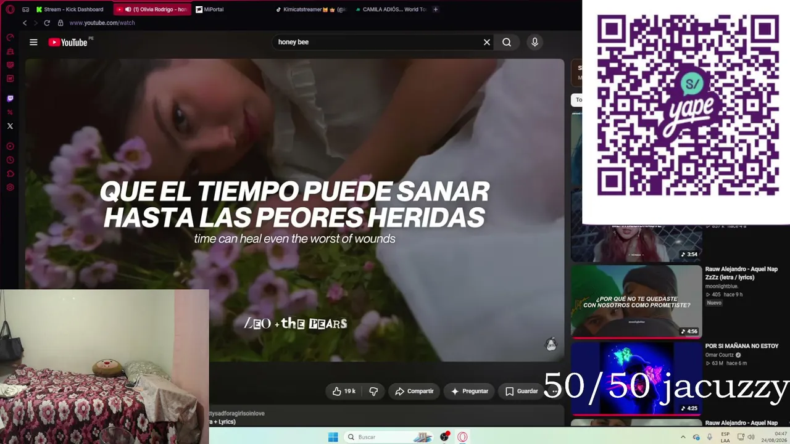790x444 pixels.
Task: Open the Player icon in the sidebar
Action: [10, 146]
